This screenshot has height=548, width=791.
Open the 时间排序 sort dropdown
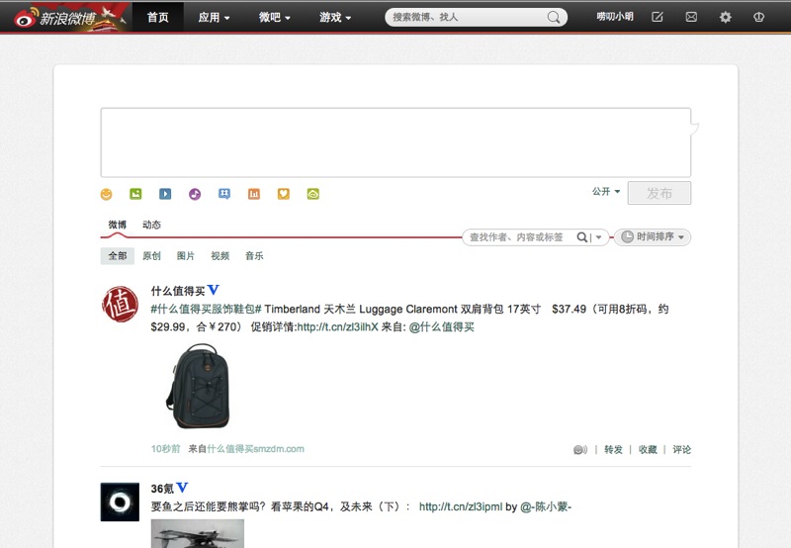pos(653,237)
